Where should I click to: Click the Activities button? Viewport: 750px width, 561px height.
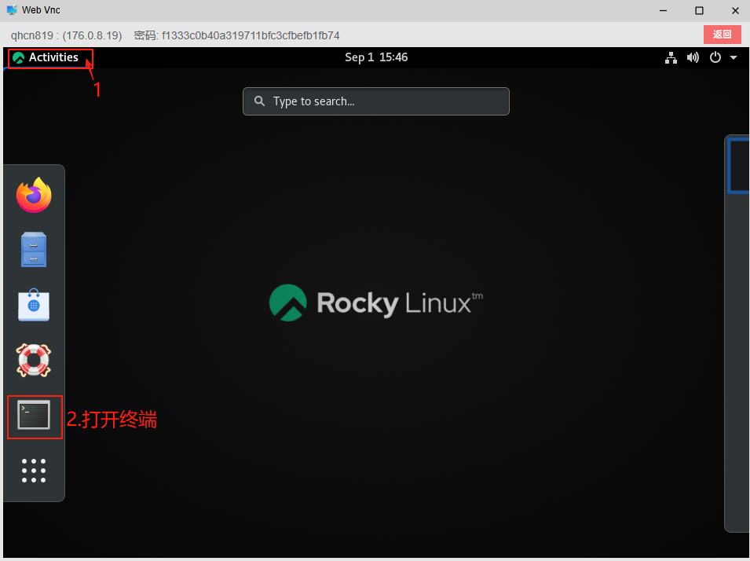[46, 57]
